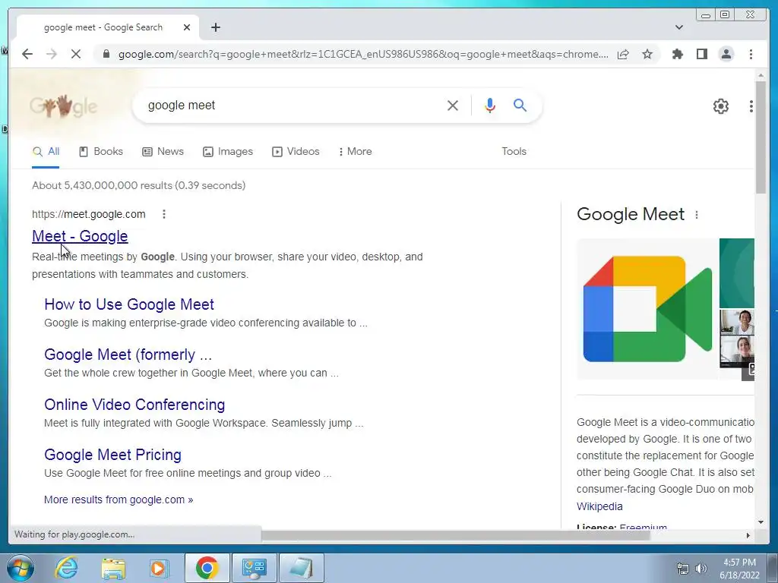
Task: Follow the Wikipedia link in knowledge panel
Action: tap(599, 506)
